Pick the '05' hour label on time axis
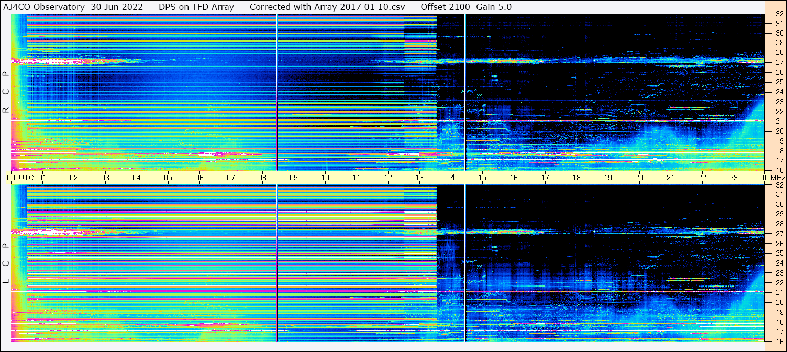 [x=168, y=178]
